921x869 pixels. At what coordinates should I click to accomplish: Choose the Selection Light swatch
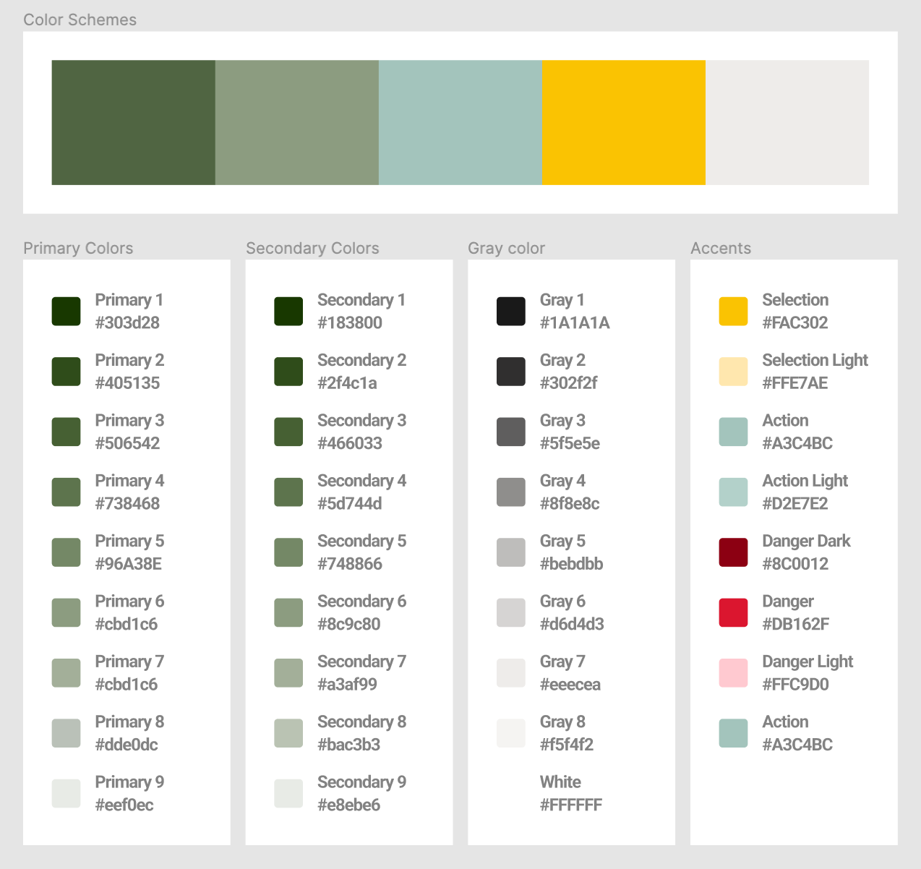[x=733, y=372]
